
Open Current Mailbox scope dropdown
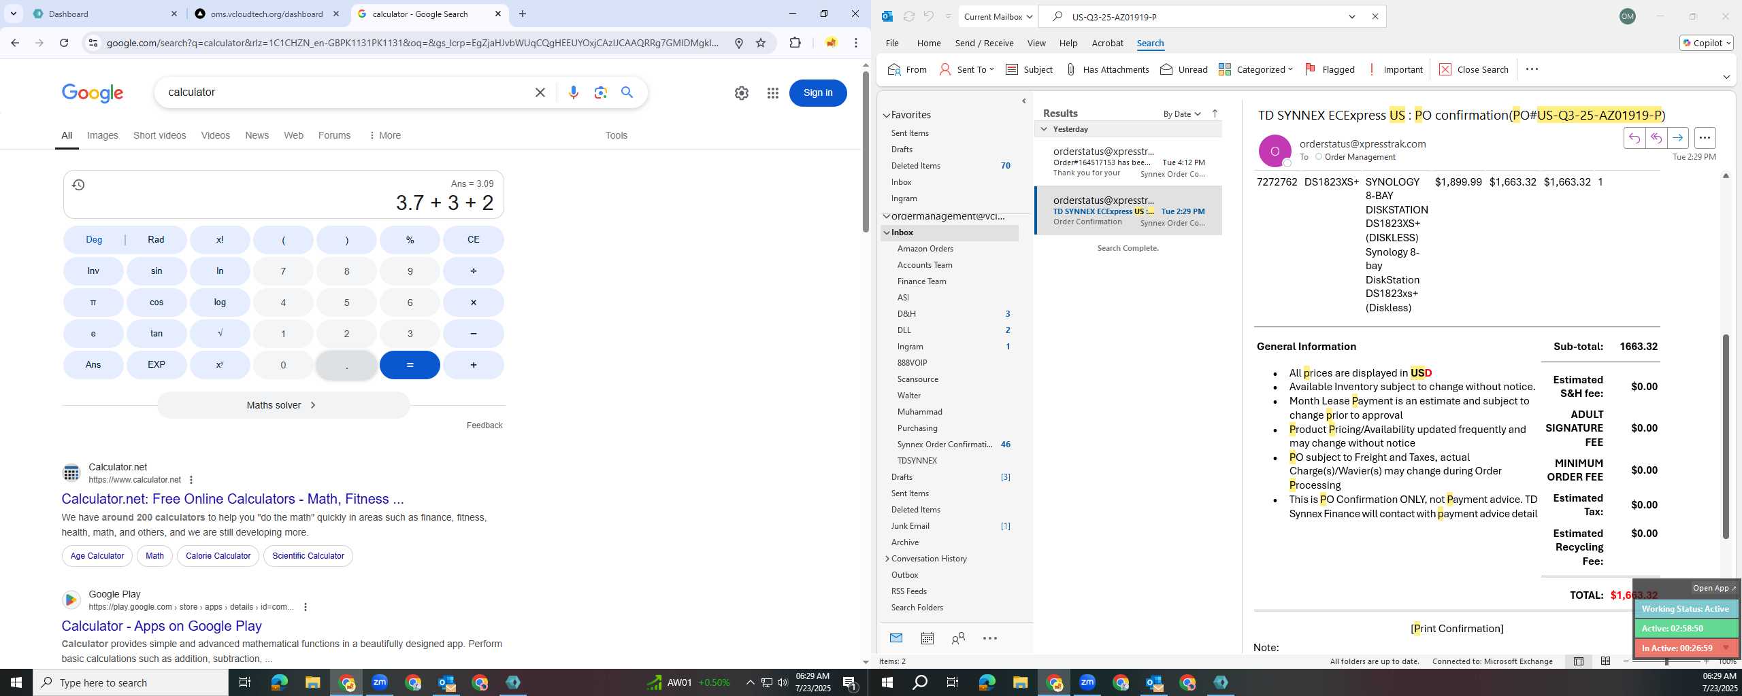tap(998, 16)
